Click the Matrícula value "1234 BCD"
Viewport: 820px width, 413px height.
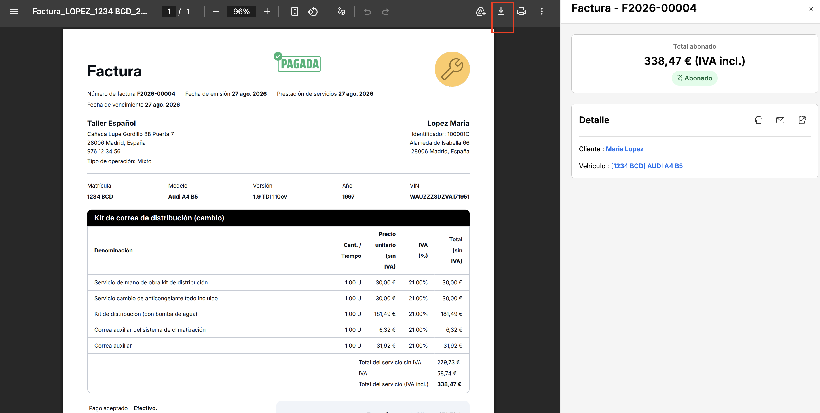click(x=100, y=197)
